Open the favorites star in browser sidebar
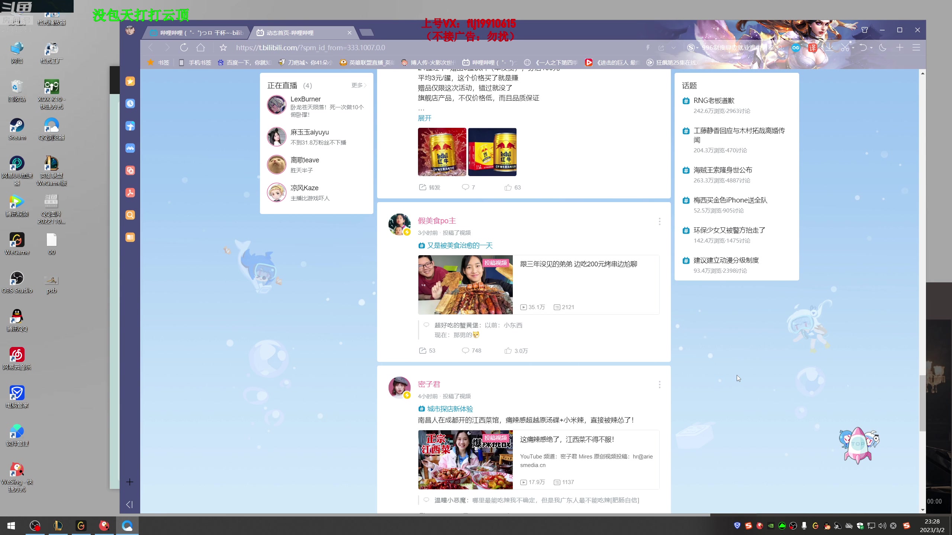Viewport: 952px width, 535px height. click(130, 81)
